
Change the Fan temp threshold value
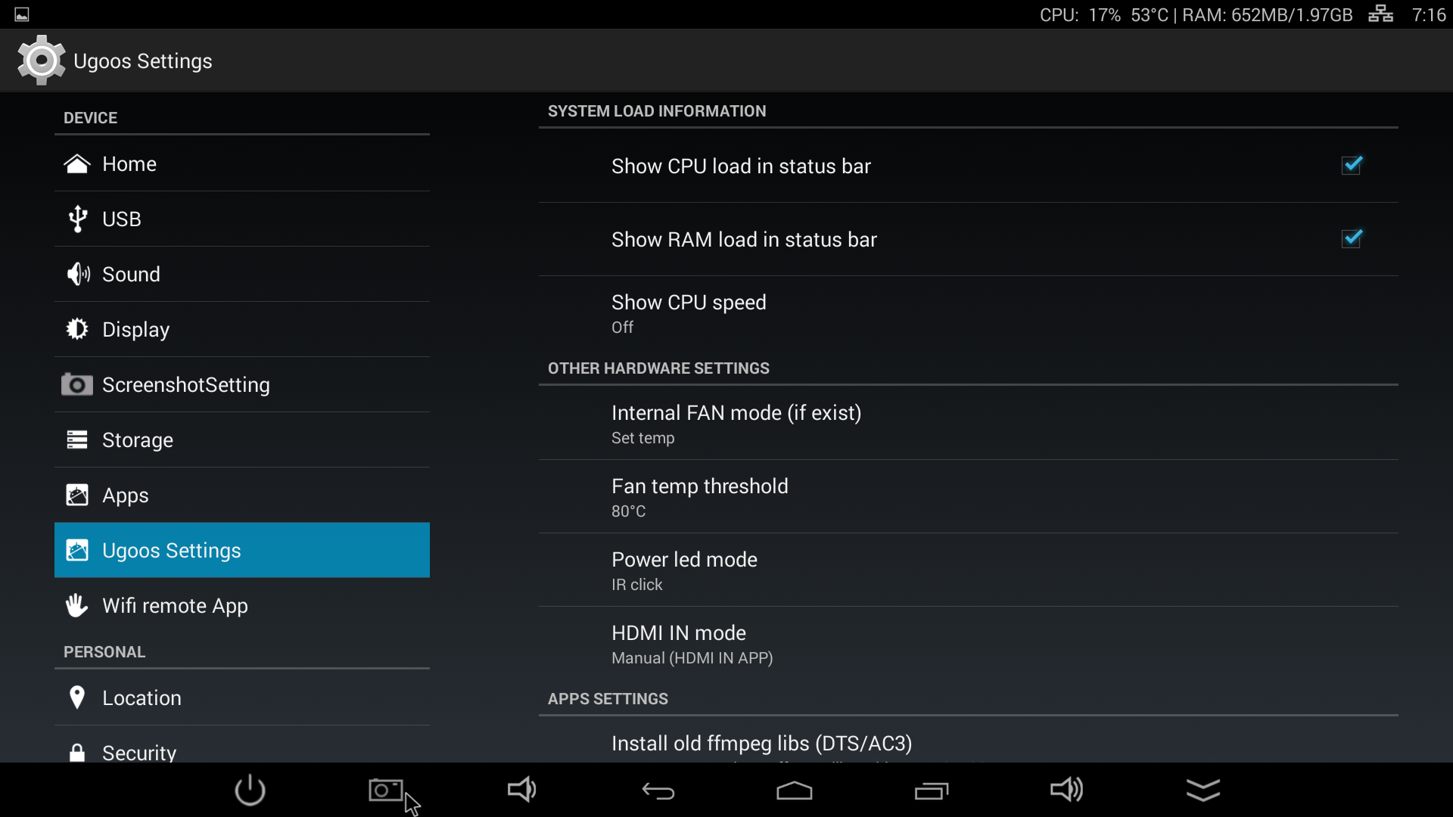point(968,497)
